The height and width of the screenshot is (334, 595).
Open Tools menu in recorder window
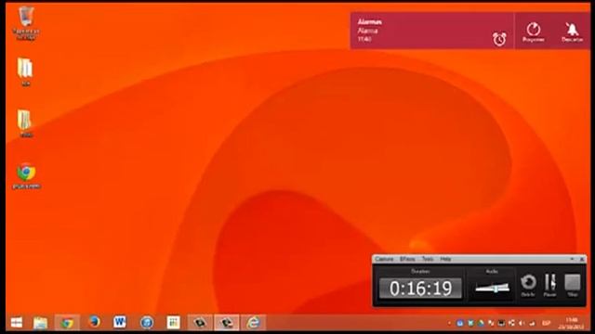coord(428,259)
